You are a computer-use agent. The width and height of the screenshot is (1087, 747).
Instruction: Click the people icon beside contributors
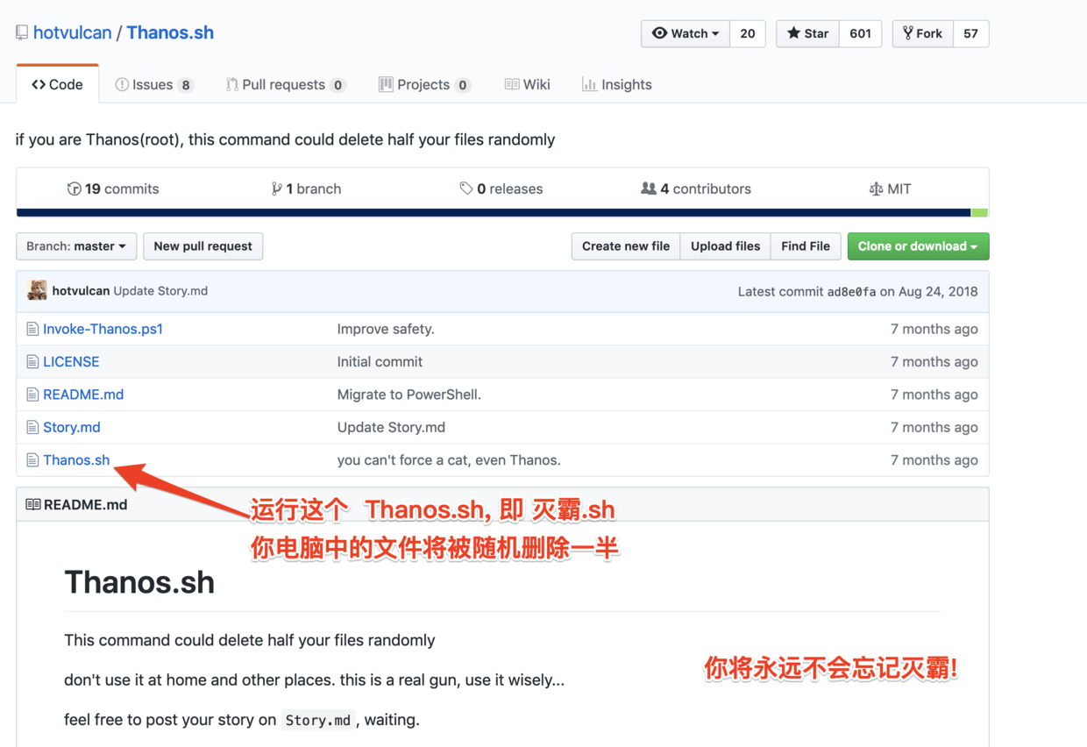(649, 189)
